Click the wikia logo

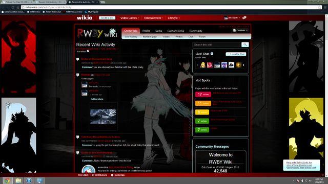[84, 18]
